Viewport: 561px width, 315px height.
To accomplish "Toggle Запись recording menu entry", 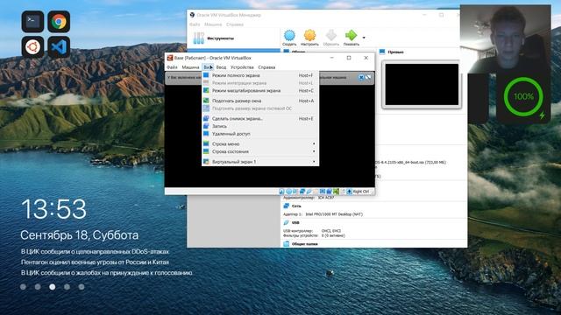I will tap(260, 126).
